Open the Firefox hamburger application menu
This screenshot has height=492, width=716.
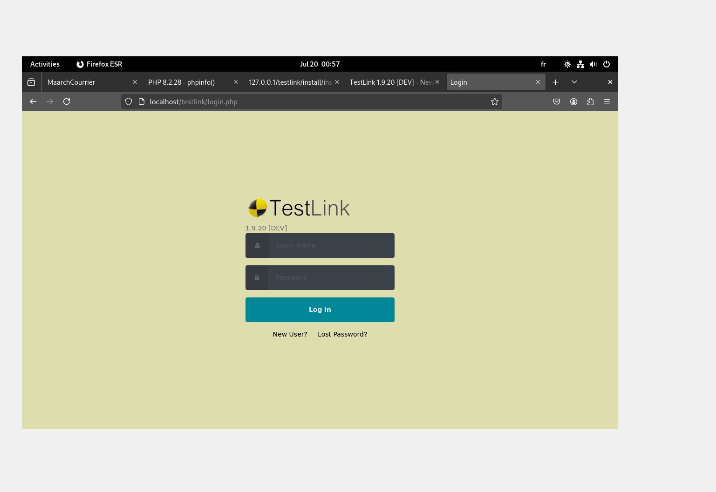pos(607,101)
